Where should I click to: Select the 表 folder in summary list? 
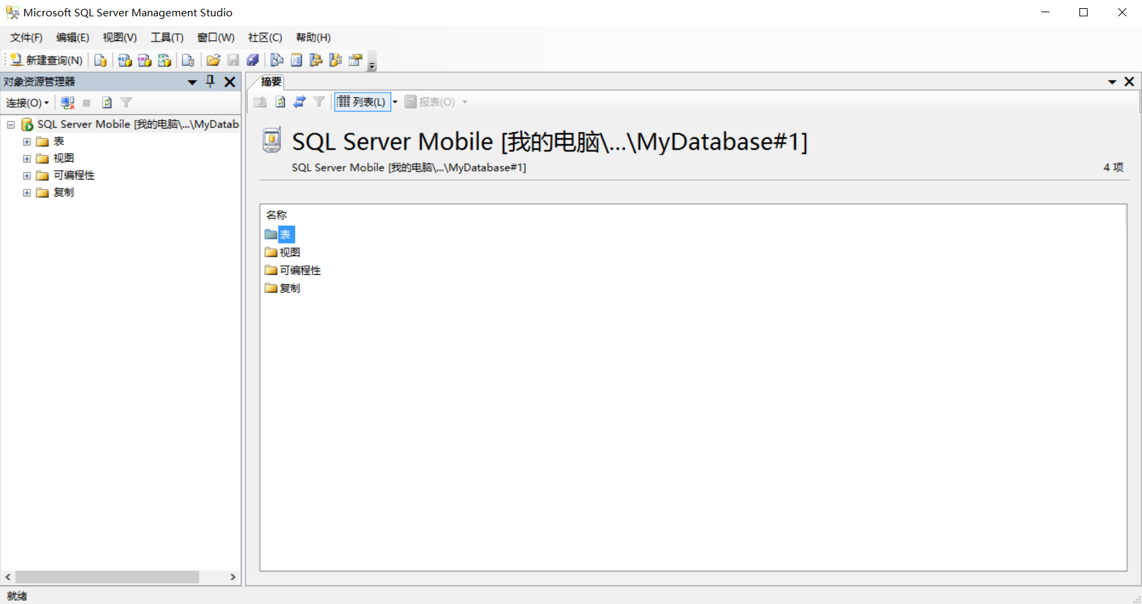280,235
